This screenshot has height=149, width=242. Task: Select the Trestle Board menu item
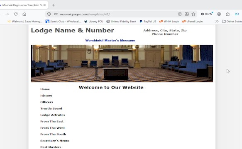pos(51,108)
